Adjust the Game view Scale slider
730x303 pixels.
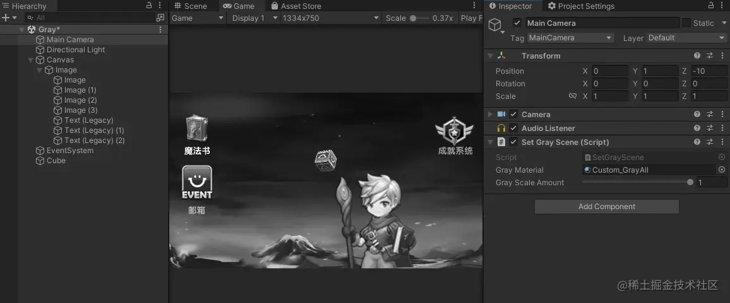pyautogui.click(x=419, y=18)
